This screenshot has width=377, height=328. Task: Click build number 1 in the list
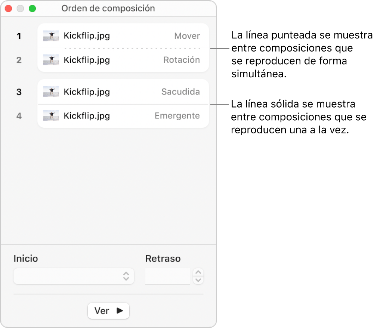tap(19, 36)
